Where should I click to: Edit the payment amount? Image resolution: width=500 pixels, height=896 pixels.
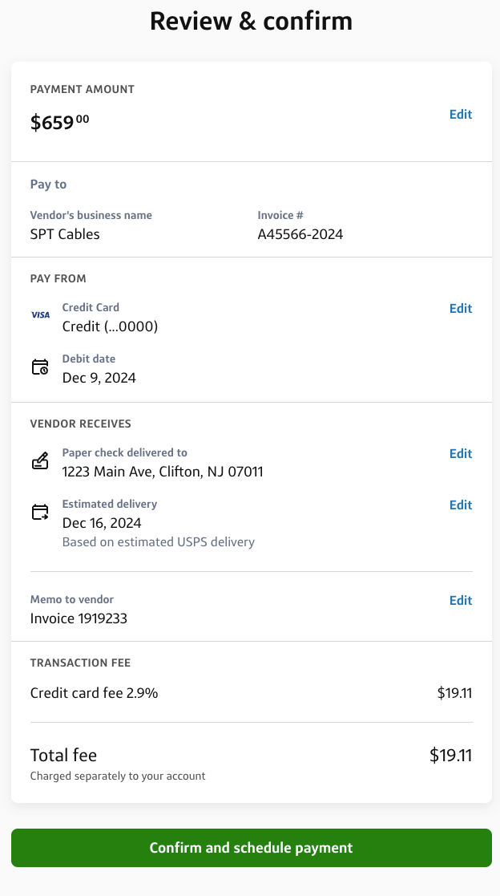tap(460, 115)
